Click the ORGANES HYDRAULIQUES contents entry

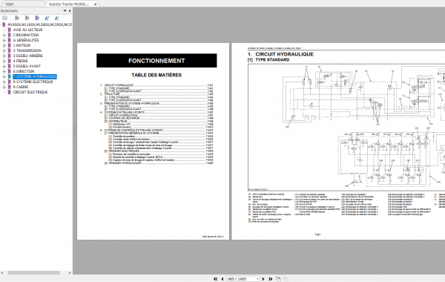(159, 163)
